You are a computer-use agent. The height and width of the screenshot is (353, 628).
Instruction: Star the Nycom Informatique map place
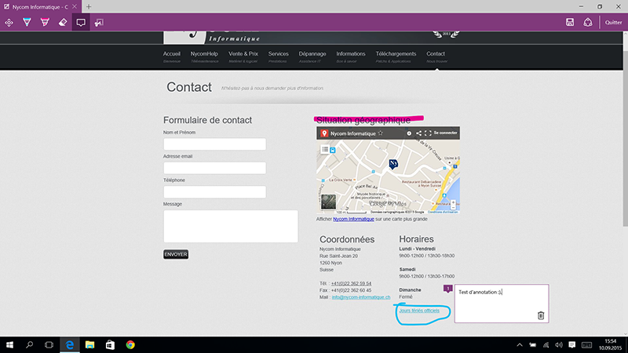coord(381,133)
